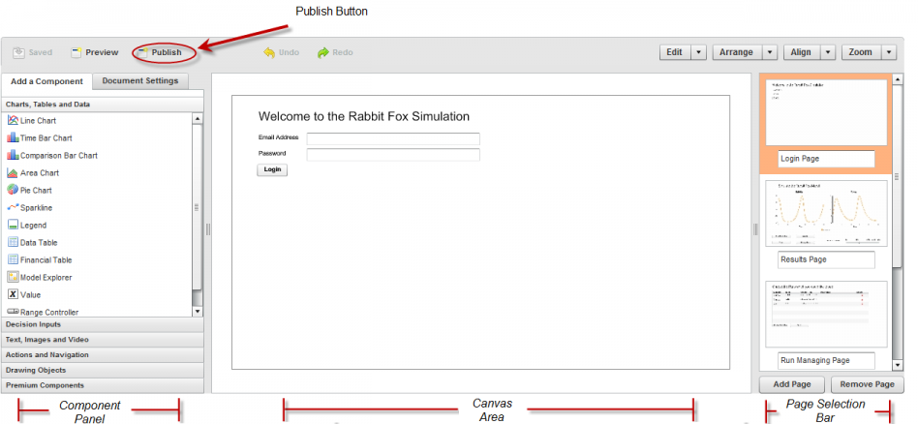
Task: Choose the Financial Table icon
Action: point(13,259)
